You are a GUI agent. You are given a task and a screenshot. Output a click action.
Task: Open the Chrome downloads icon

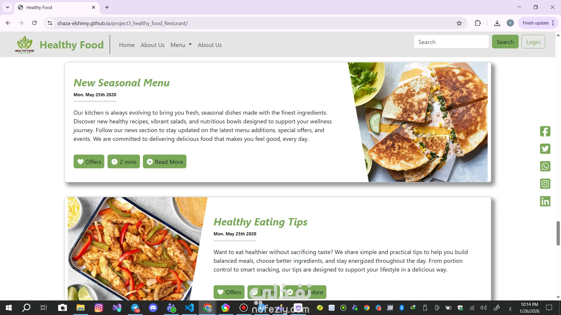point(497,23)
